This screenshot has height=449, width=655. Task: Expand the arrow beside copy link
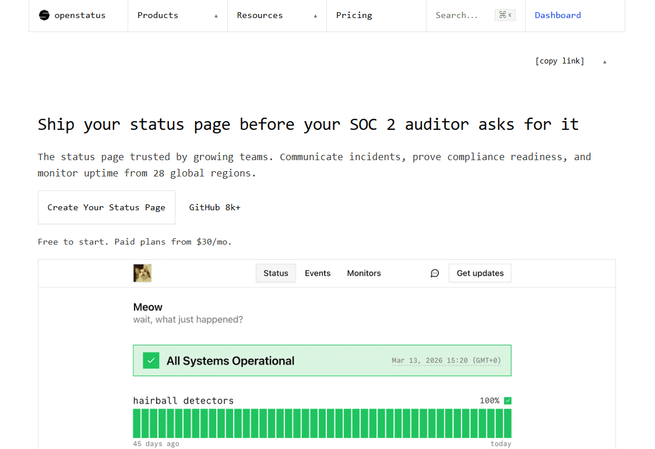[604, 62]
